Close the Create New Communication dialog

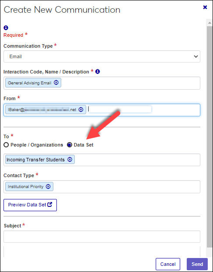[x=205, y=7]
